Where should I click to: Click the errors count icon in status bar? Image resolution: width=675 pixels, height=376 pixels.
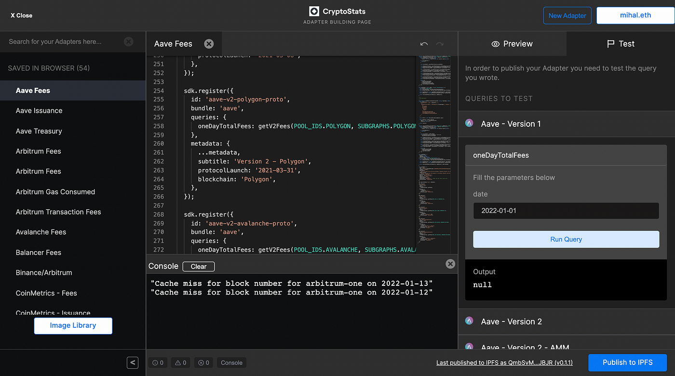pyautogui.click(x=203, y=363)
